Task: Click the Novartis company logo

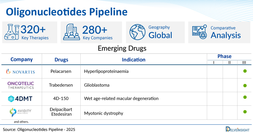Action: click(21, 72)
